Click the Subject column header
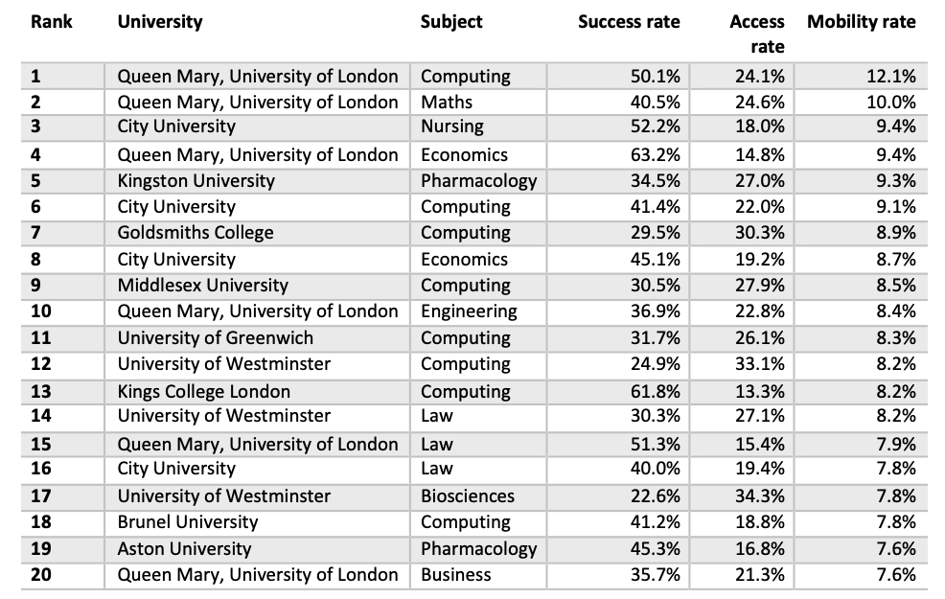945x599 pixels. [x=451, y=21]
